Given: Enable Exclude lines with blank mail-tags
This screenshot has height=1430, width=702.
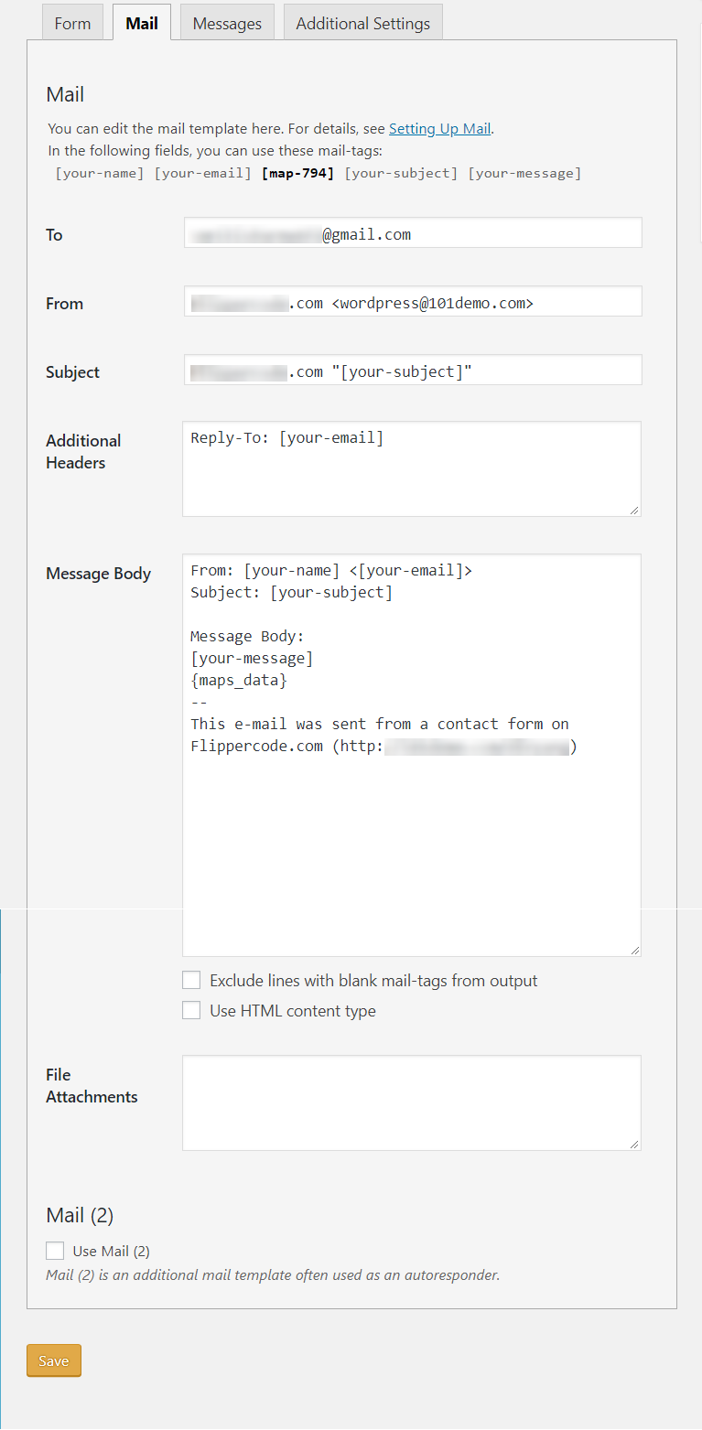Looking at the screenshot, I should [191, 981].
